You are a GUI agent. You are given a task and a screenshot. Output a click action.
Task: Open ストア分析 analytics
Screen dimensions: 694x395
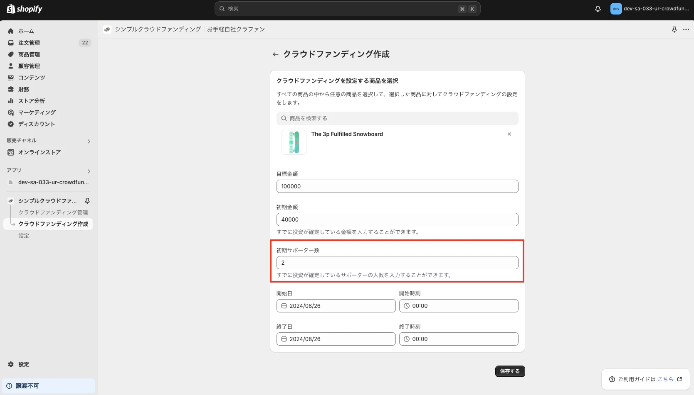[31, 100]
